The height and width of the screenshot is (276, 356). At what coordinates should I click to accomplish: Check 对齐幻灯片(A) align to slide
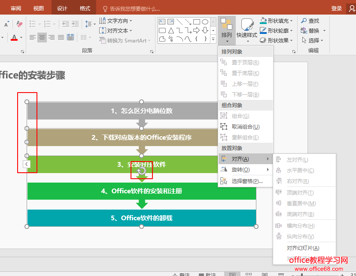tap(304, 248)
